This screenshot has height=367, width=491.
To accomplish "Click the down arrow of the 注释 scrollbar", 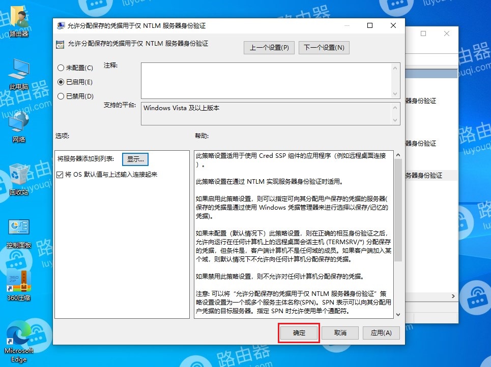I will click(x=395, y=94).
